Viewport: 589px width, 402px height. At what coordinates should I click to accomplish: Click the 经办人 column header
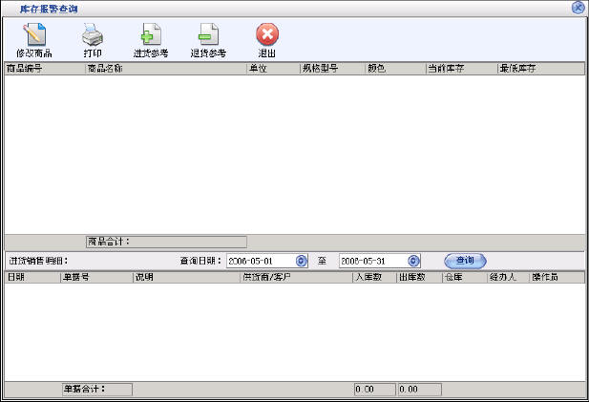click(507, 277)
